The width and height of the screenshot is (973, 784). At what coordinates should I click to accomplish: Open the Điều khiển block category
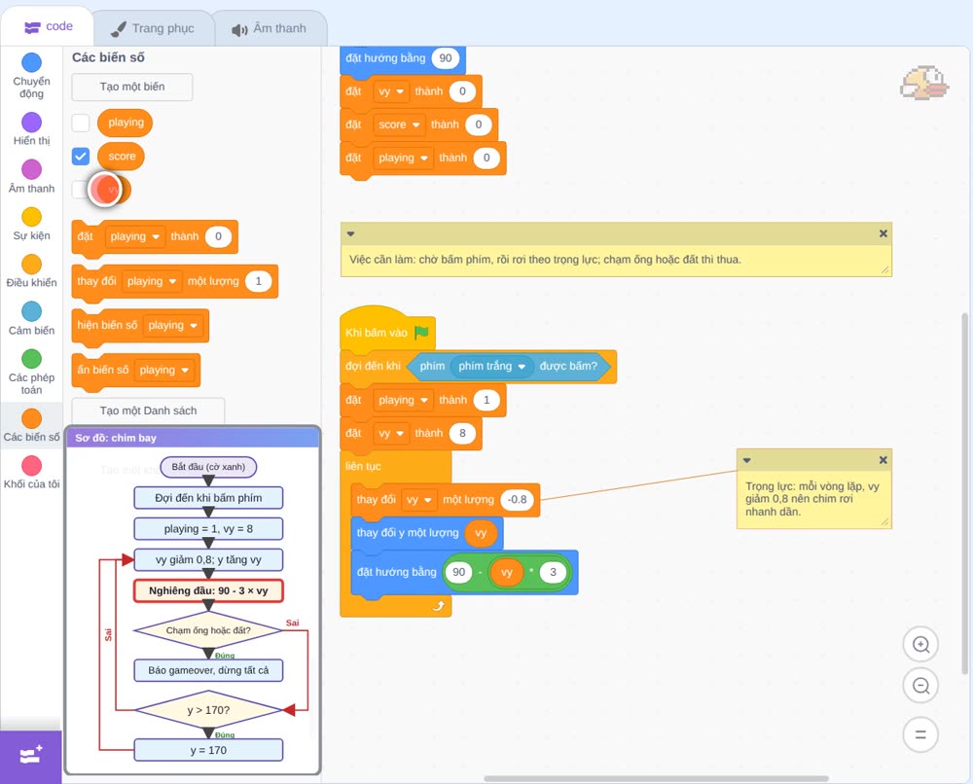click(x=31, y=271)
